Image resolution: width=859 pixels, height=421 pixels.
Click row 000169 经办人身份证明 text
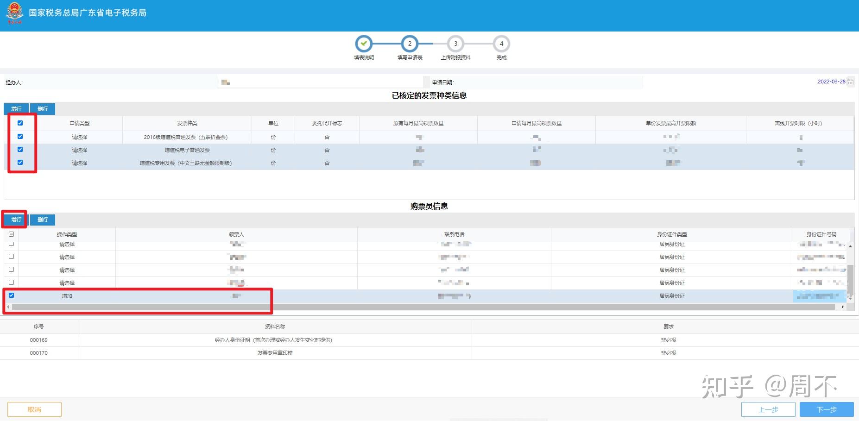[273, 340]
